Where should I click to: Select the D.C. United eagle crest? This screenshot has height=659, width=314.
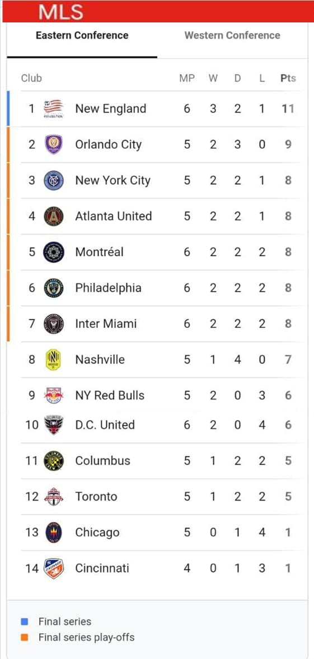54,425
